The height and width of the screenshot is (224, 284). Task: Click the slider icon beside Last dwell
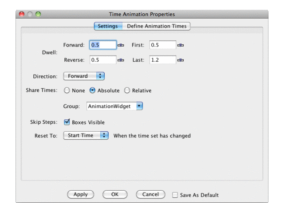(180, 60)
